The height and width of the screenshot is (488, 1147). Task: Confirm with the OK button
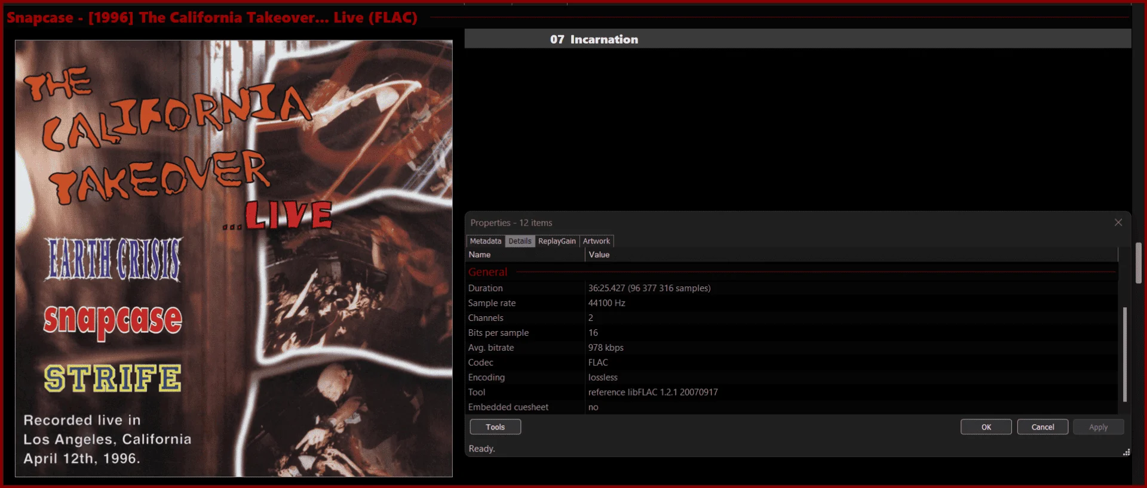point(986,427)
